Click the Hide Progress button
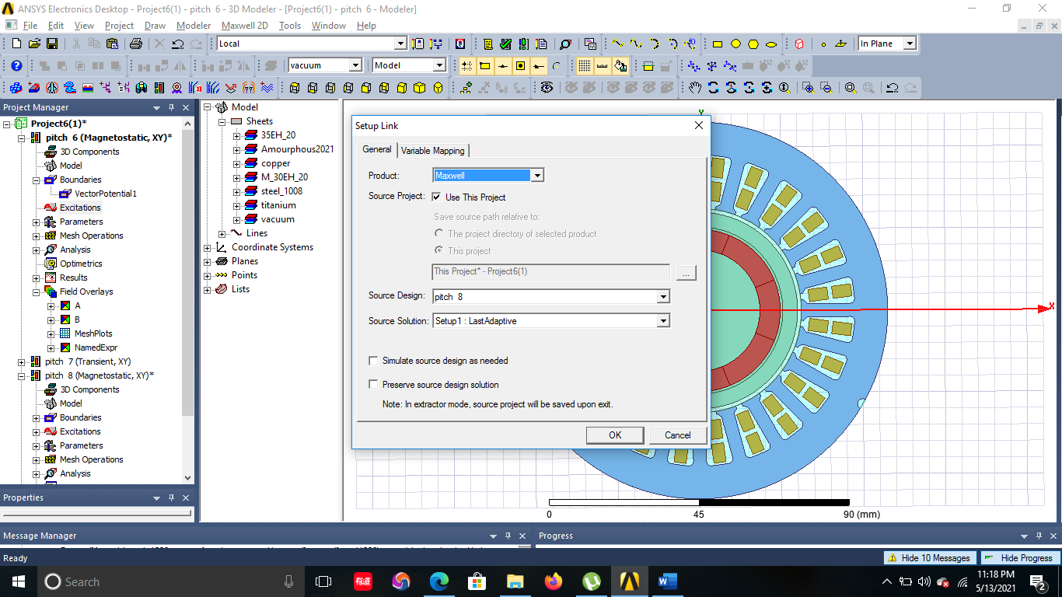This screenshot has height=597, width=1062. (x=1019, y=557)
